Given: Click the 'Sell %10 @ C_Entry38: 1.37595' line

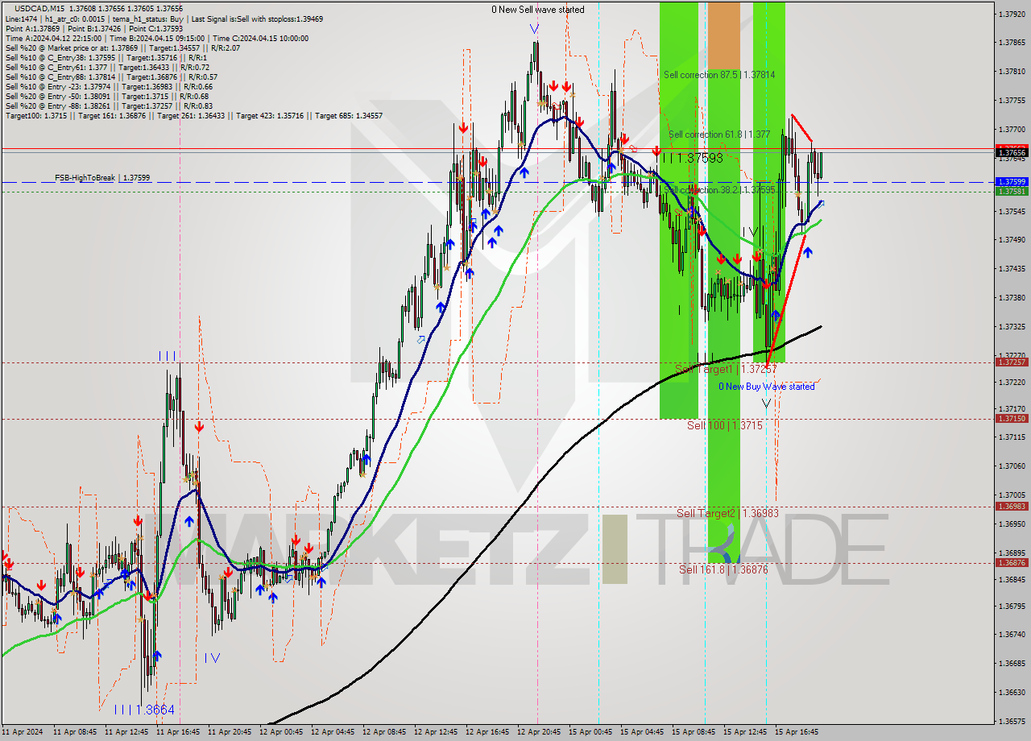Looking at the screenshot, I should (x=106, y=57).
